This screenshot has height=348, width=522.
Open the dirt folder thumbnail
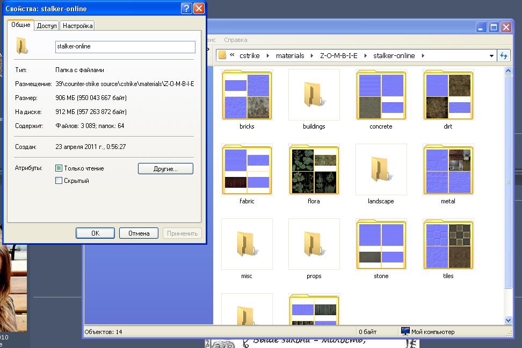point(448,95)
